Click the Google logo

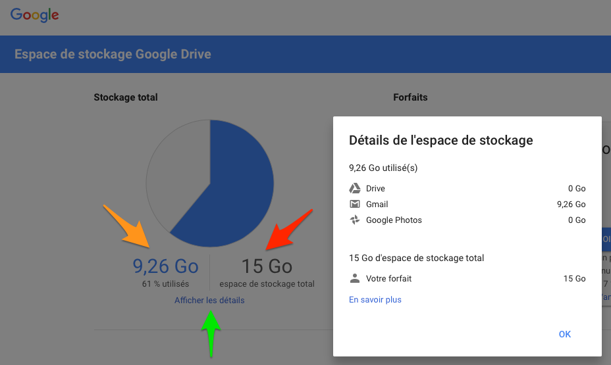[35, 15]
